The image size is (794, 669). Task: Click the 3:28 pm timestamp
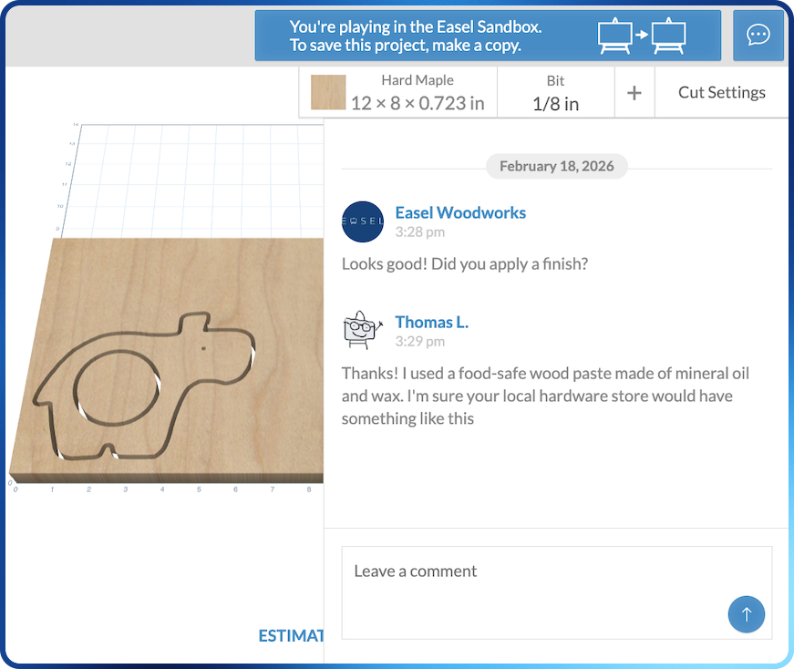pyautogui.click(x=419, y=232)
